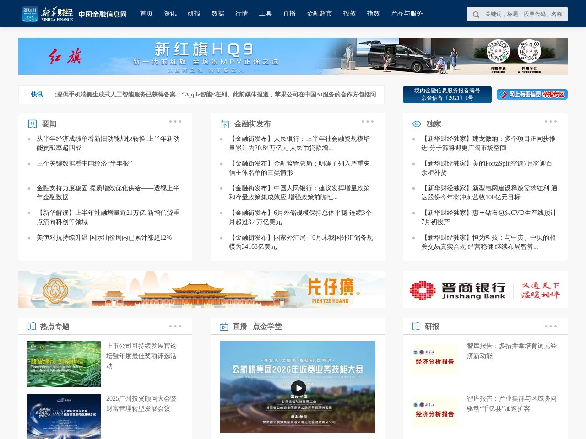
Task: Click the search magnifier icon
Action: click(476, 14)
